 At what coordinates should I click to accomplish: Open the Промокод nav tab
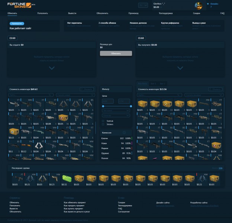point(133,13)
